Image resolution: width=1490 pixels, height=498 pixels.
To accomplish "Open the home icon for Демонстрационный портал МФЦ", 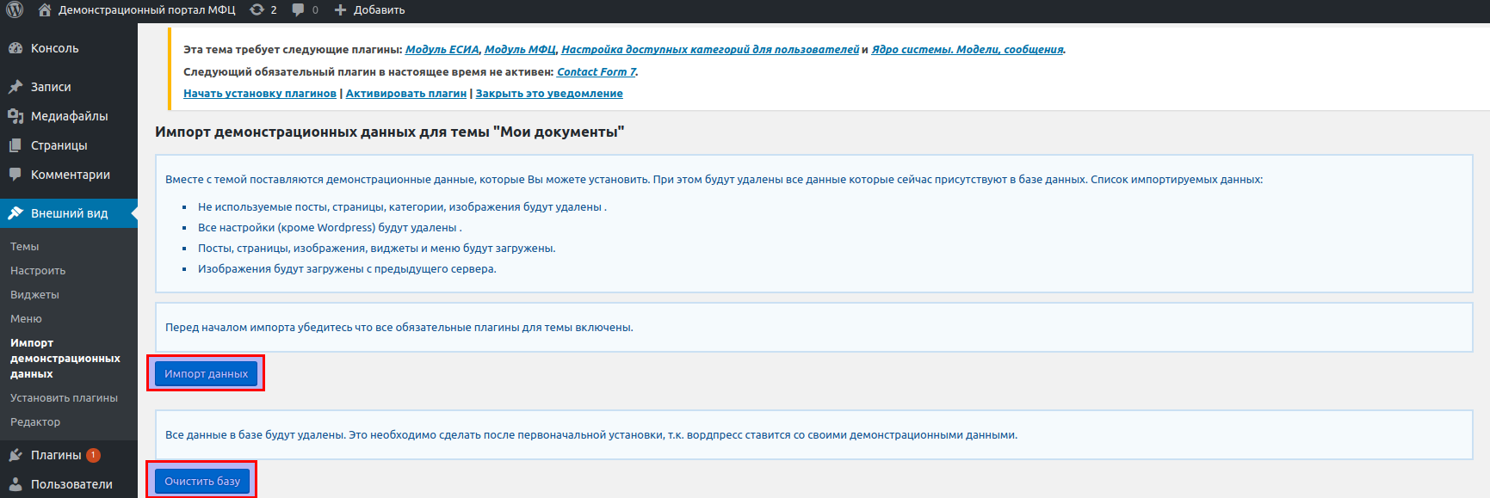I will tap(45, 9).
